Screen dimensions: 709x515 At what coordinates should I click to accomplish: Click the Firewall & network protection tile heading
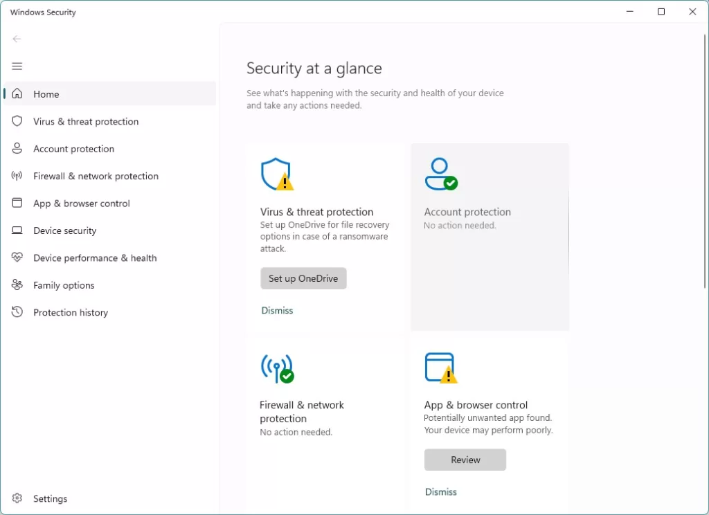(x=302, y=411)
